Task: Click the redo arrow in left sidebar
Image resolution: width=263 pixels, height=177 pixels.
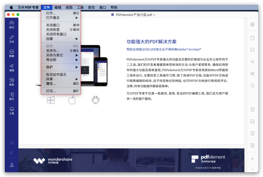Action: tap(11, 153)
